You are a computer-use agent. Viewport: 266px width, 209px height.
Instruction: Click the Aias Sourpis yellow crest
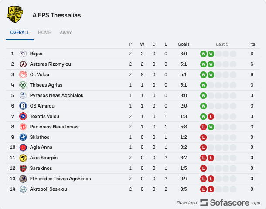tap(23, 158)
